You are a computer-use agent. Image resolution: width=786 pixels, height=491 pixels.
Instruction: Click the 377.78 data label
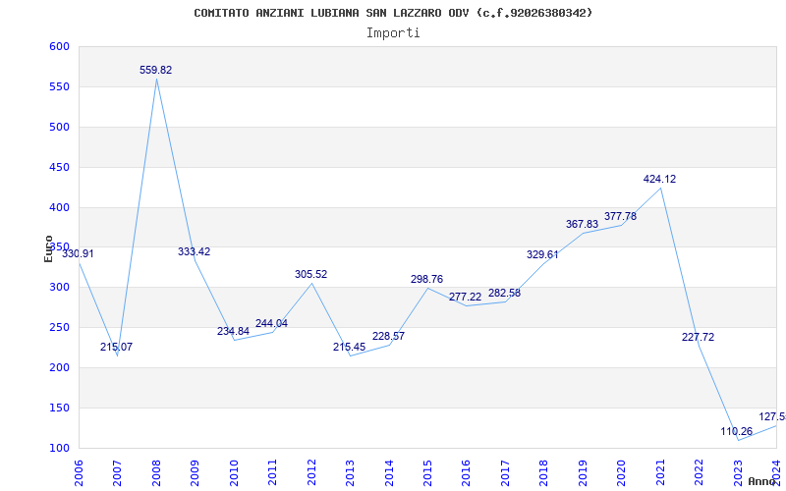click(x=620, y=216)
